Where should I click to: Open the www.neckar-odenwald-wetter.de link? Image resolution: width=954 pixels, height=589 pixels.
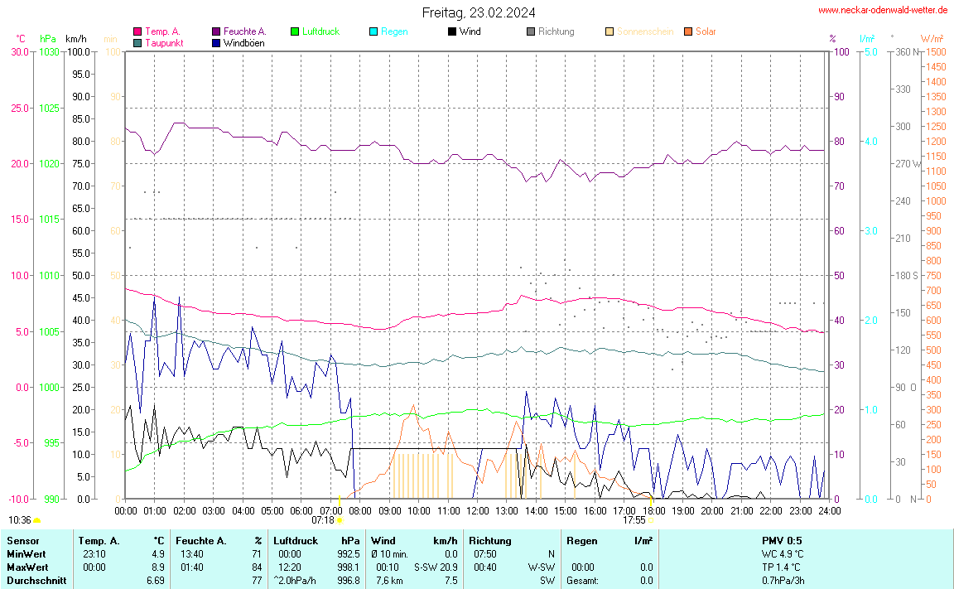click(x=882, y=10)
